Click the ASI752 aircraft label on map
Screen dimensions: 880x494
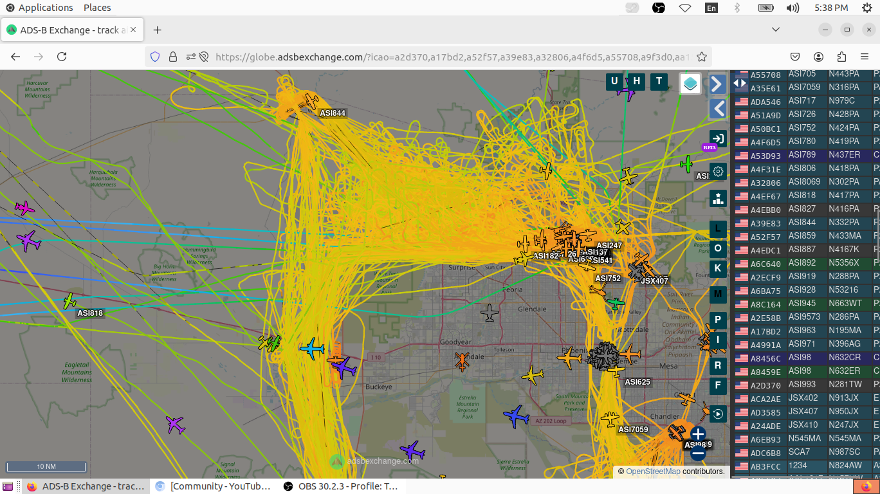[x=608, y=279]
